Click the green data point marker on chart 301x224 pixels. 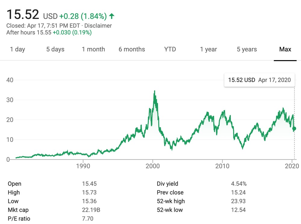click(294, 129)
